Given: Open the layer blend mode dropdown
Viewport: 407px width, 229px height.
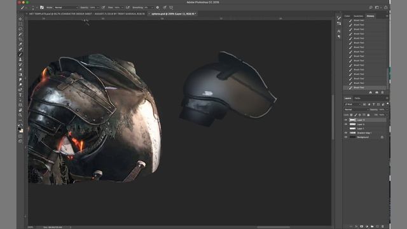Looking at the screenshot, I should [357, 109].
